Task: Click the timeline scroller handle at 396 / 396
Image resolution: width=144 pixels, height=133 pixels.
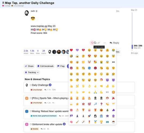Action: click(132, 47)
